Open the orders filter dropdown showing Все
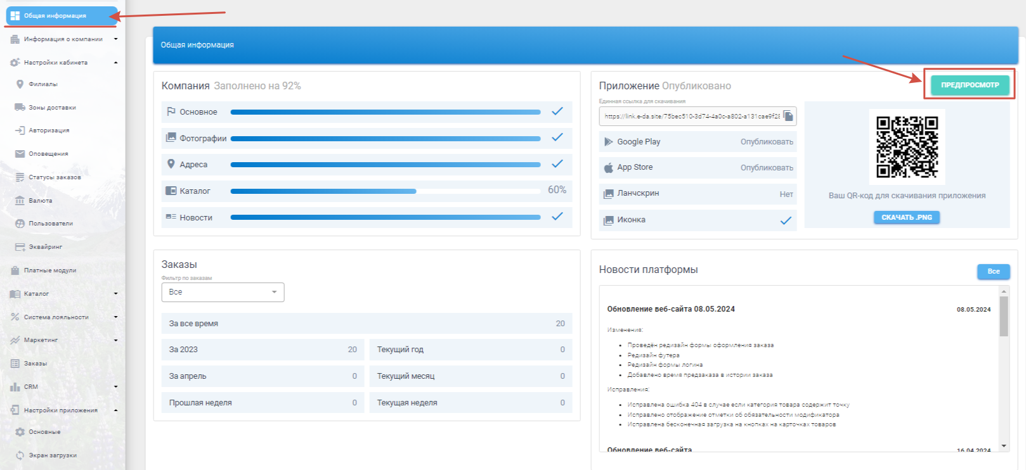The height and width of the screenshot is (470, 1026). coord(223,292)
